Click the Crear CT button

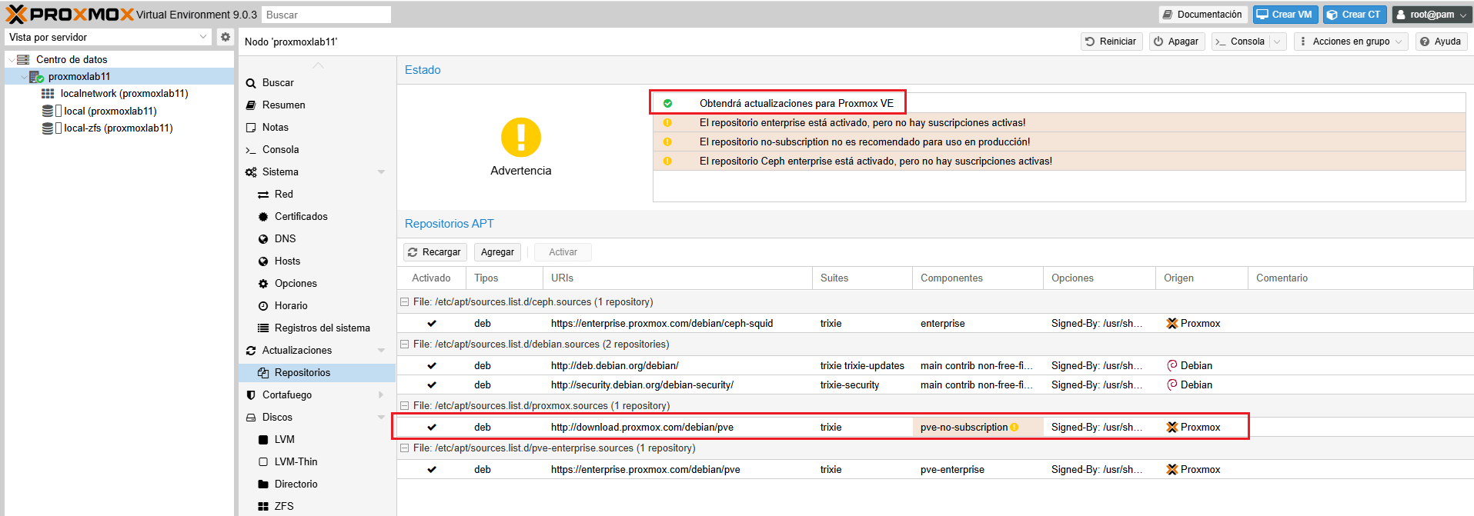click(x=1355, y=15)
